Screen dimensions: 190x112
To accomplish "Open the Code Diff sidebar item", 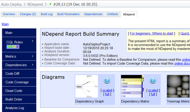I will tap(19, 74).
